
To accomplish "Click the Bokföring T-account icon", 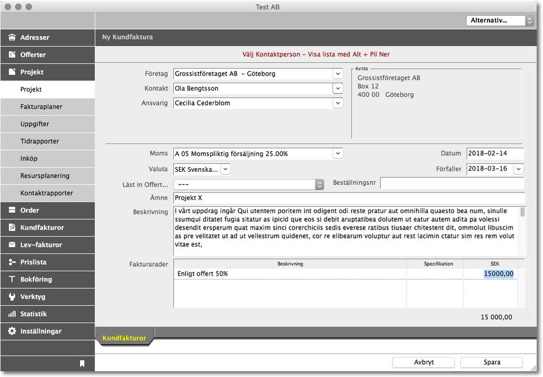I will (x=12, y=279).
